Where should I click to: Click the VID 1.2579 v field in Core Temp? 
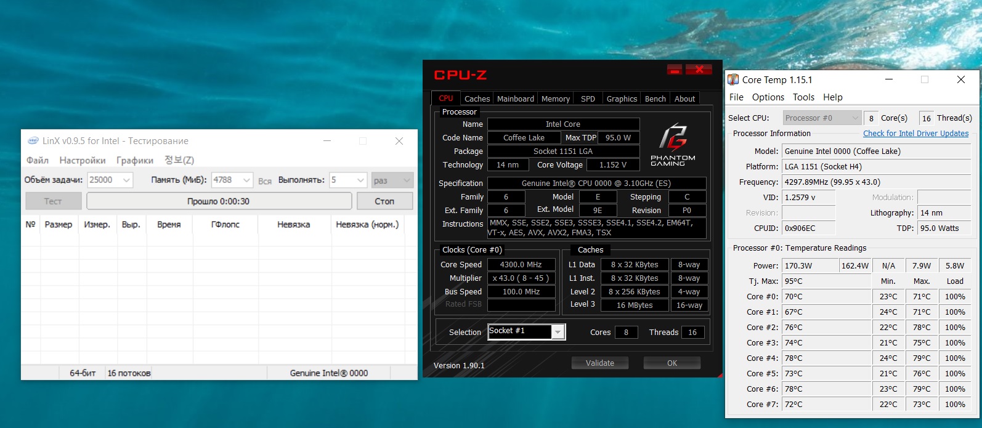coord(808,198)
